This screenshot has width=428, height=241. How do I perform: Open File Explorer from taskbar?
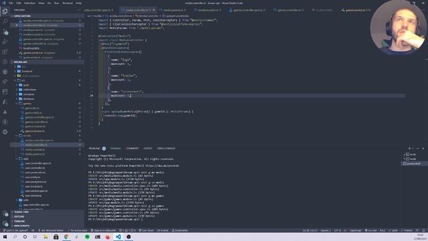(x=45, y=237)
